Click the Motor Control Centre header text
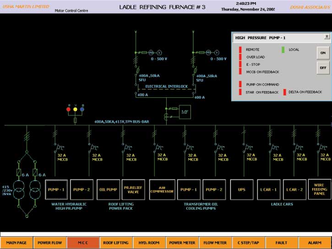This screenshot has height=249, width=332. (71, 11)
